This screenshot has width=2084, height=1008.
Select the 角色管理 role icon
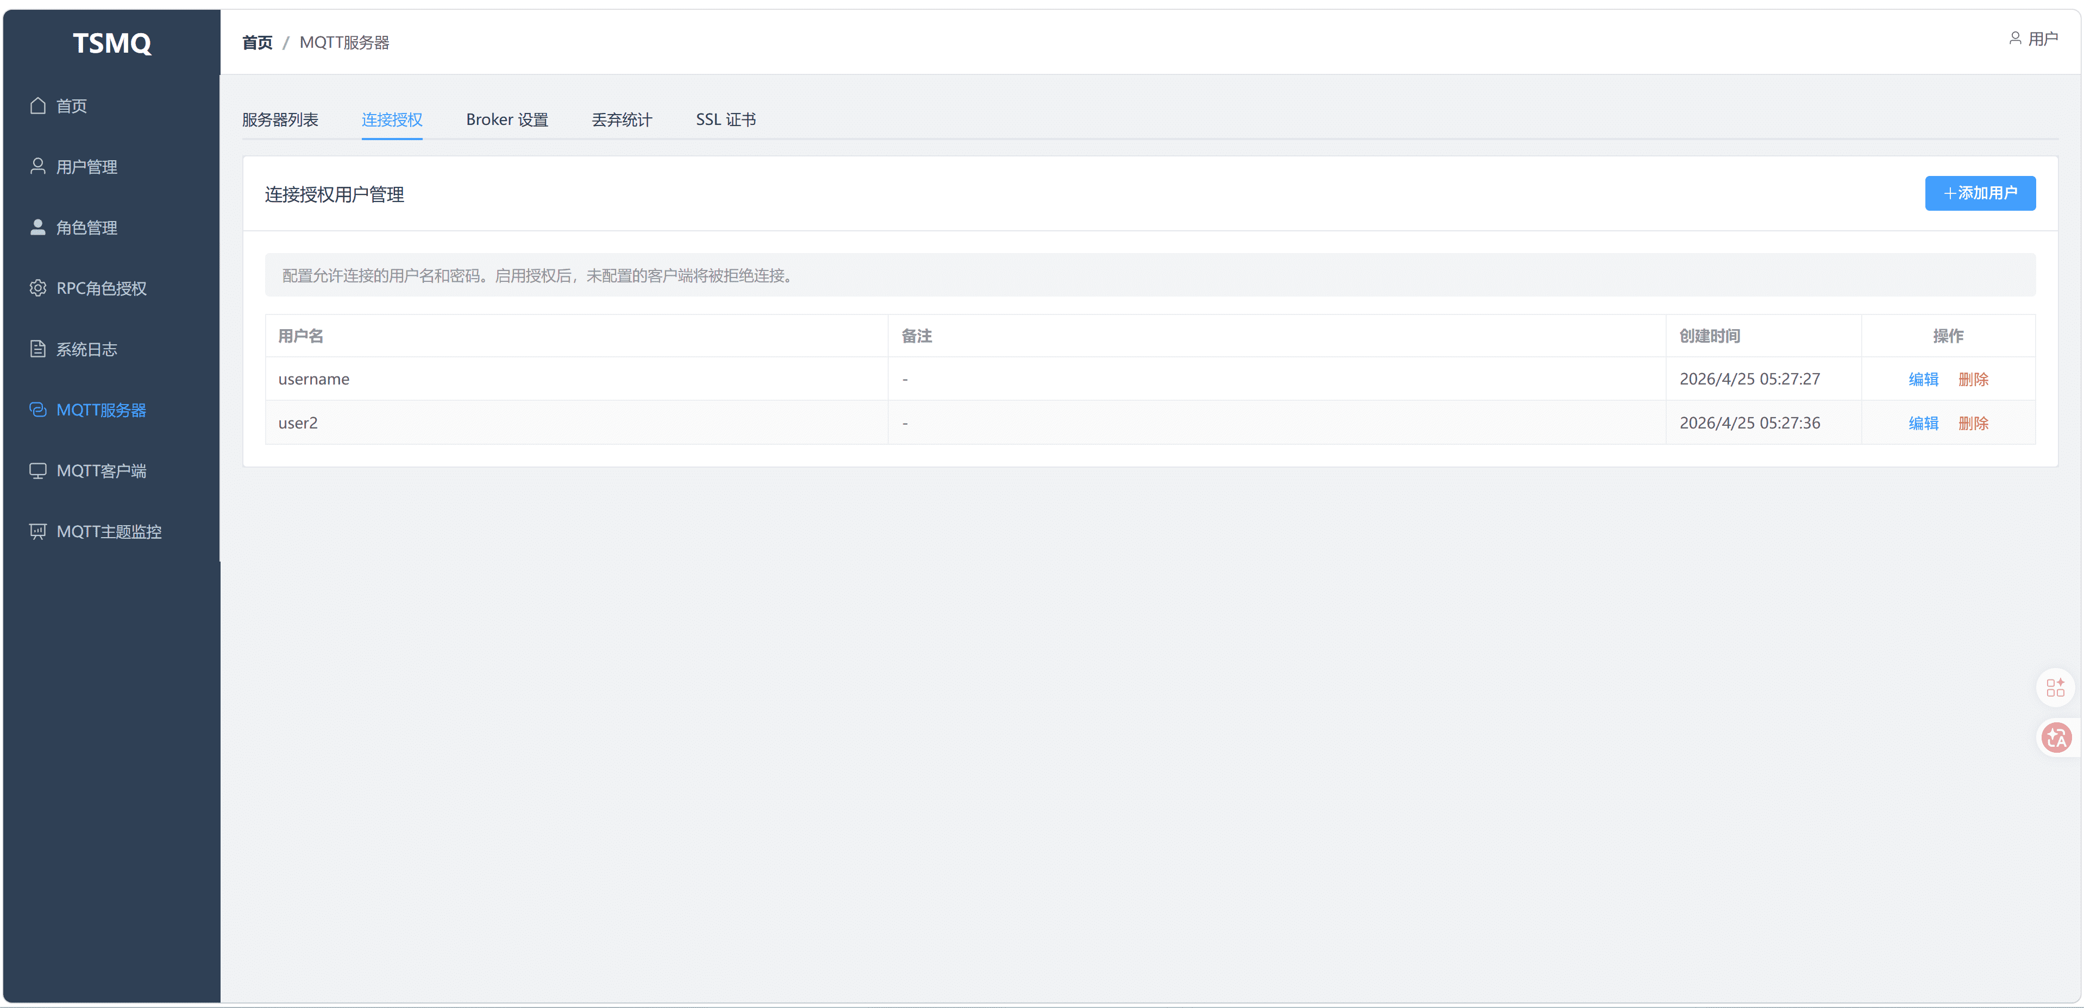tap(37, 228)
